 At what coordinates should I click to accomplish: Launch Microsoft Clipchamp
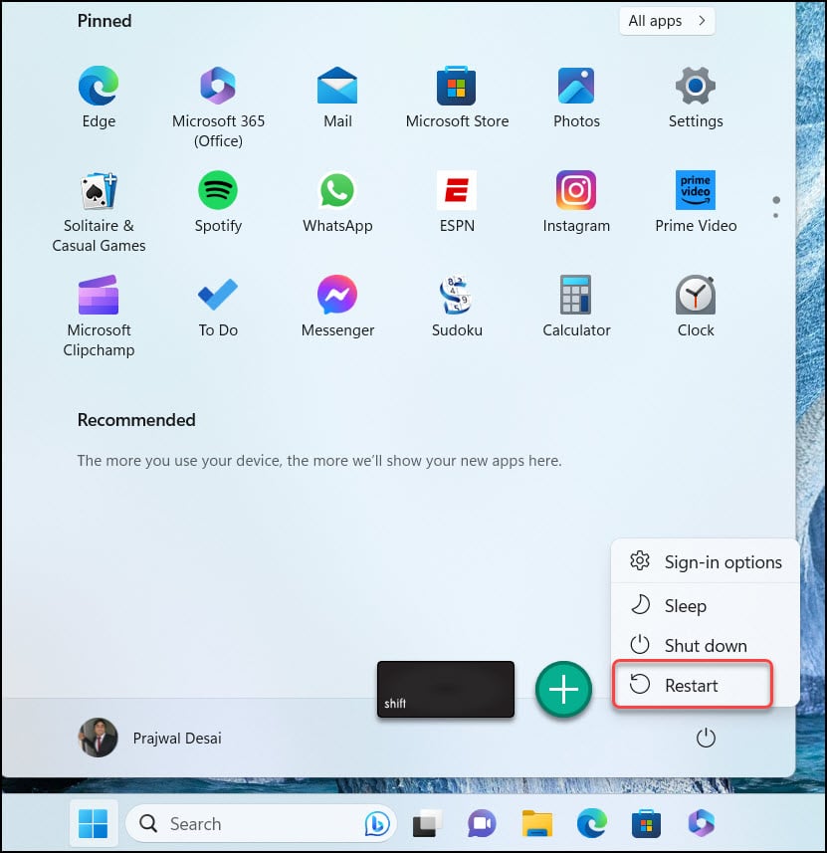[99, 317]
